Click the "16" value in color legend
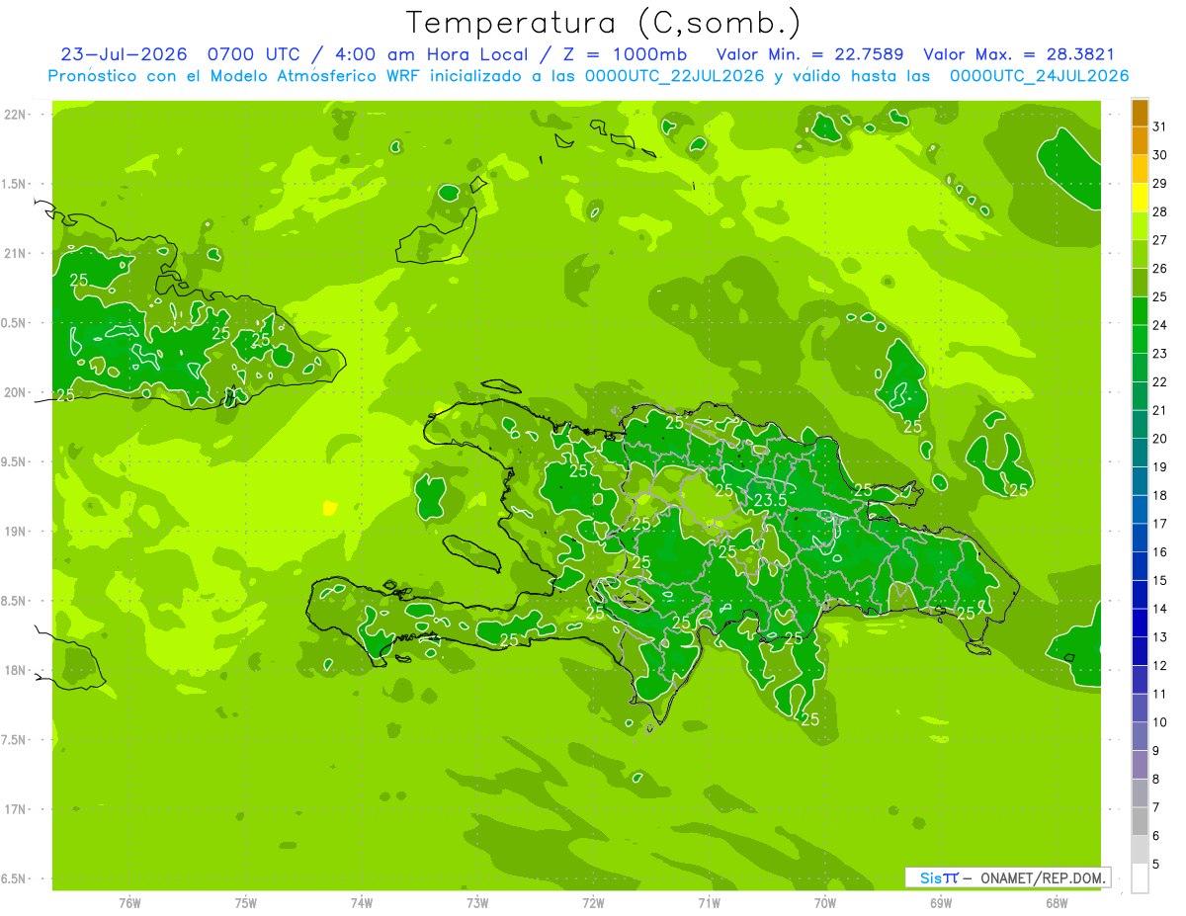The image size is (1186, 916). coord(1159,552)
